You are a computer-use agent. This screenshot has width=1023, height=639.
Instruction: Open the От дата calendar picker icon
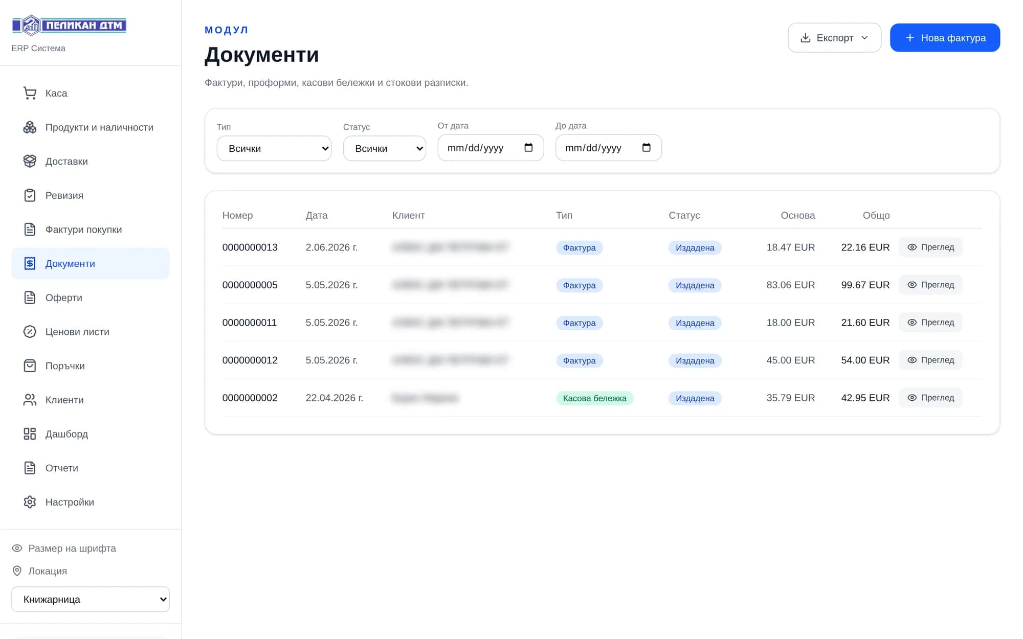point(528,148)
